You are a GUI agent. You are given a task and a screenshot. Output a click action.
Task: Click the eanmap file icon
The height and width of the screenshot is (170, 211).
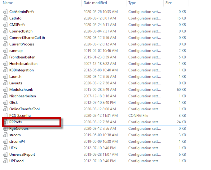[x=5, y=51]
